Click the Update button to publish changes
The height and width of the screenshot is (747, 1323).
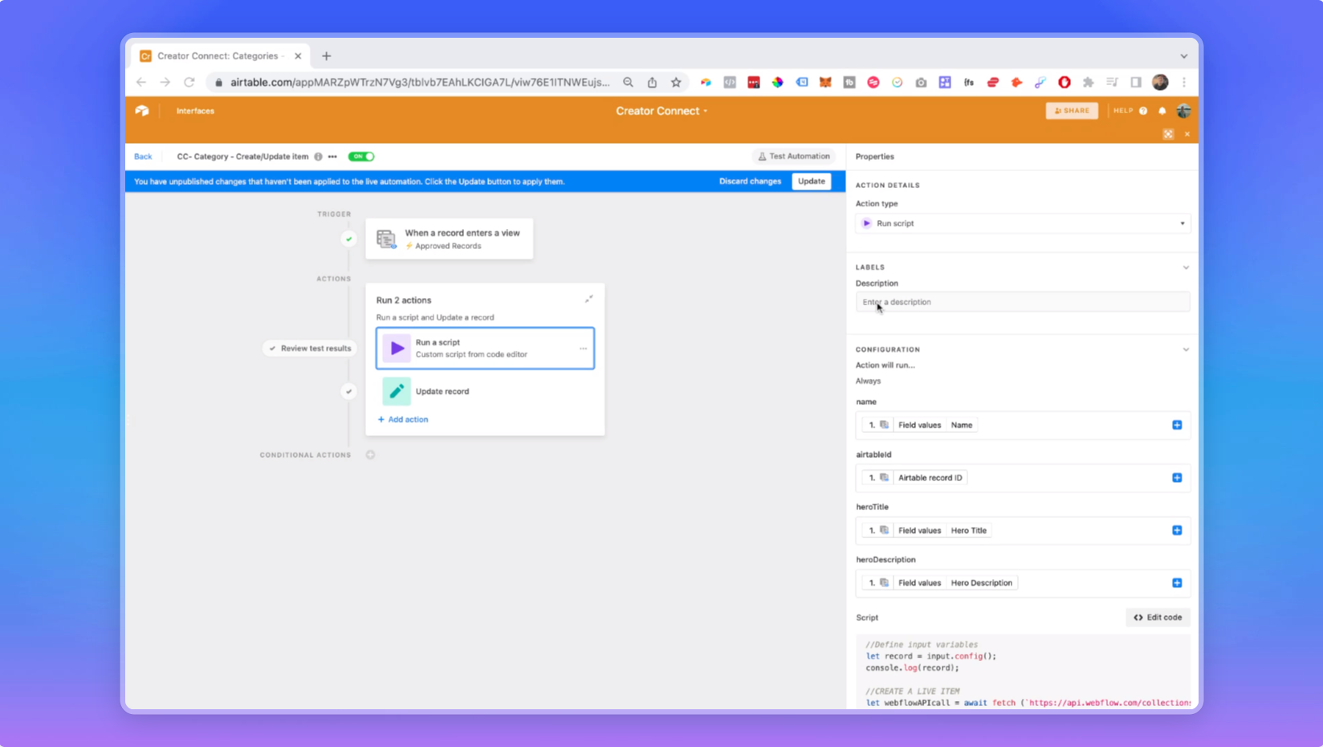click(811, 181)
